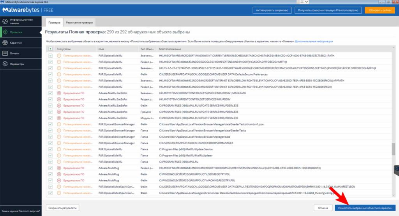Uncheck checkbox for MRUPDSRV.EXE Файл row
The width and height of the screenshot is (399, 216).
click(x=50, y=105)
